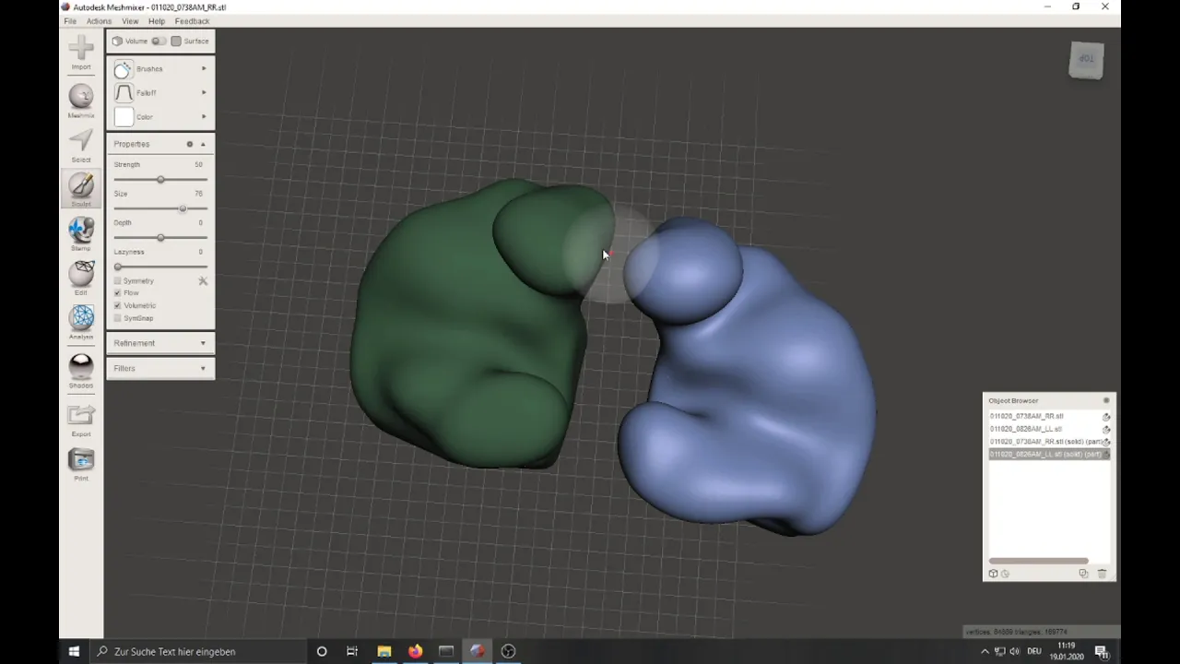This screenshot has width=1180, height=664.
Task: Click the view cube in viewport corner
Action: (1086, 59)
